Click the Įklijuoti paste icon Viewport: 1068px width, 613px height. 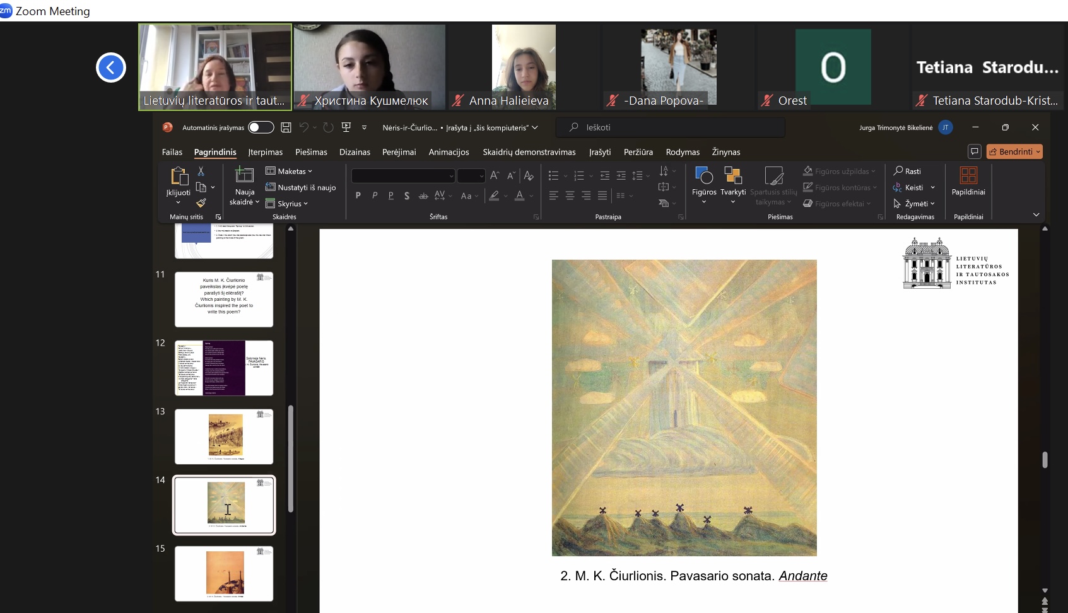point(179,176)
